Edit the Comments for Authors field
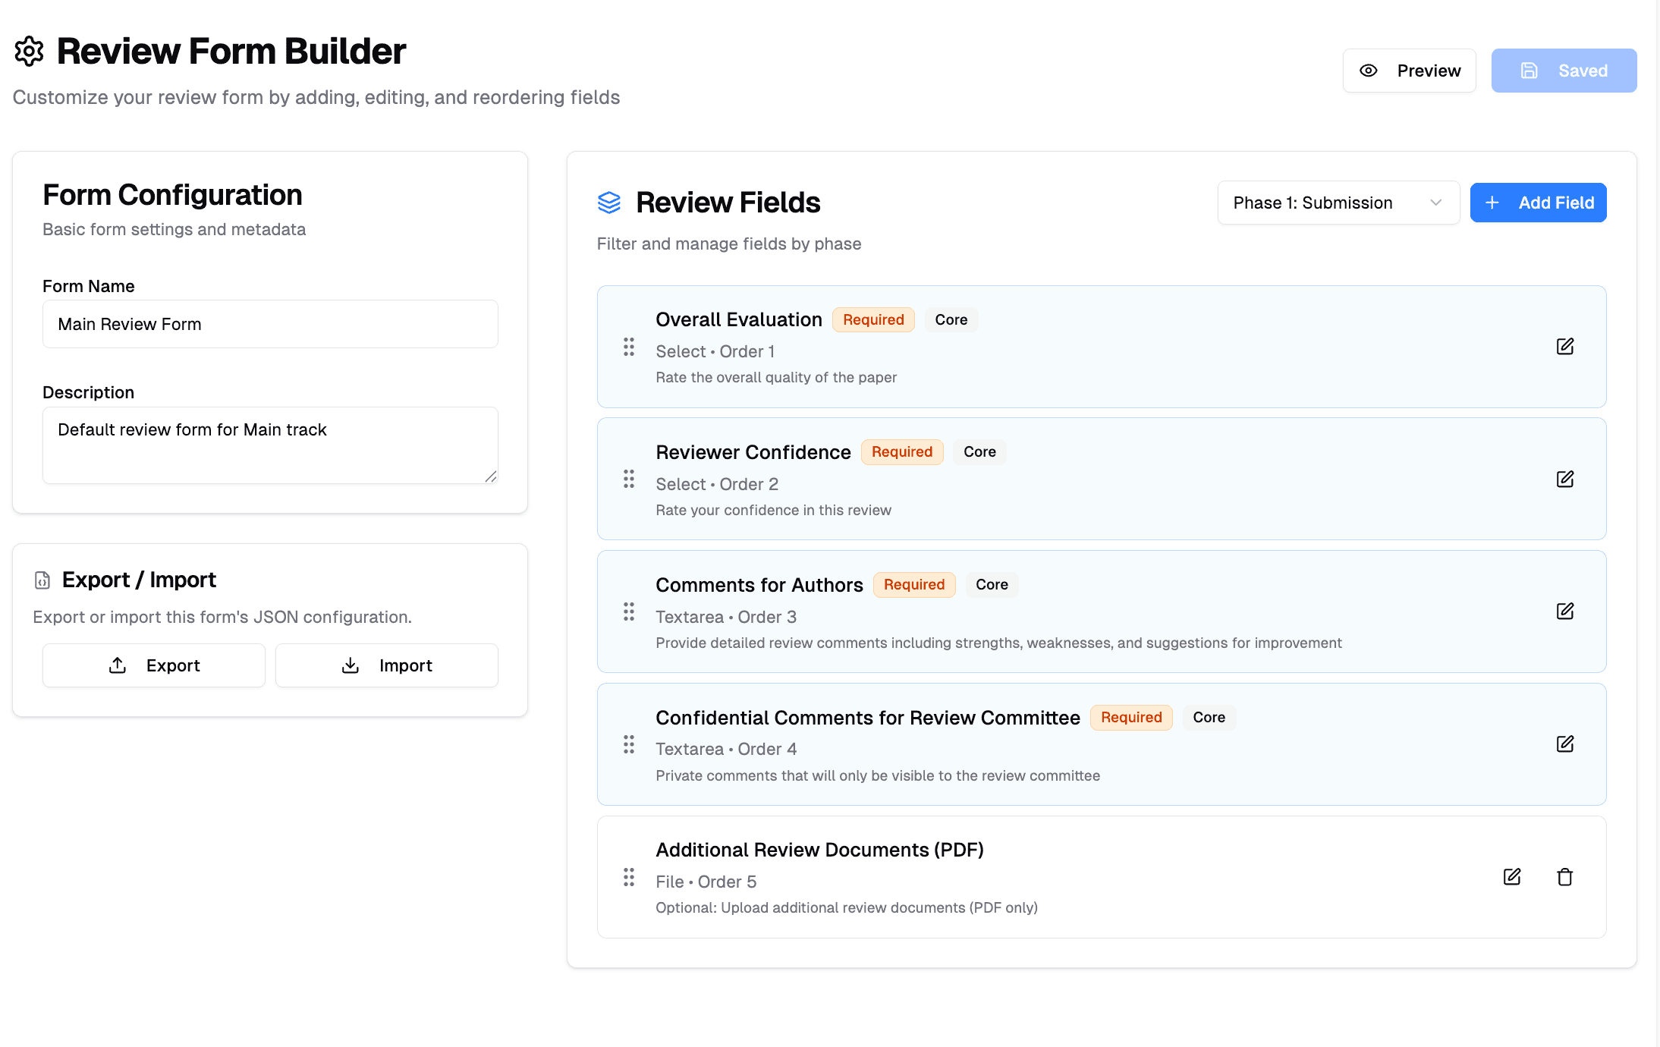Image resolution: width=1660 pixels, height=1047 pixels. 1566,612
